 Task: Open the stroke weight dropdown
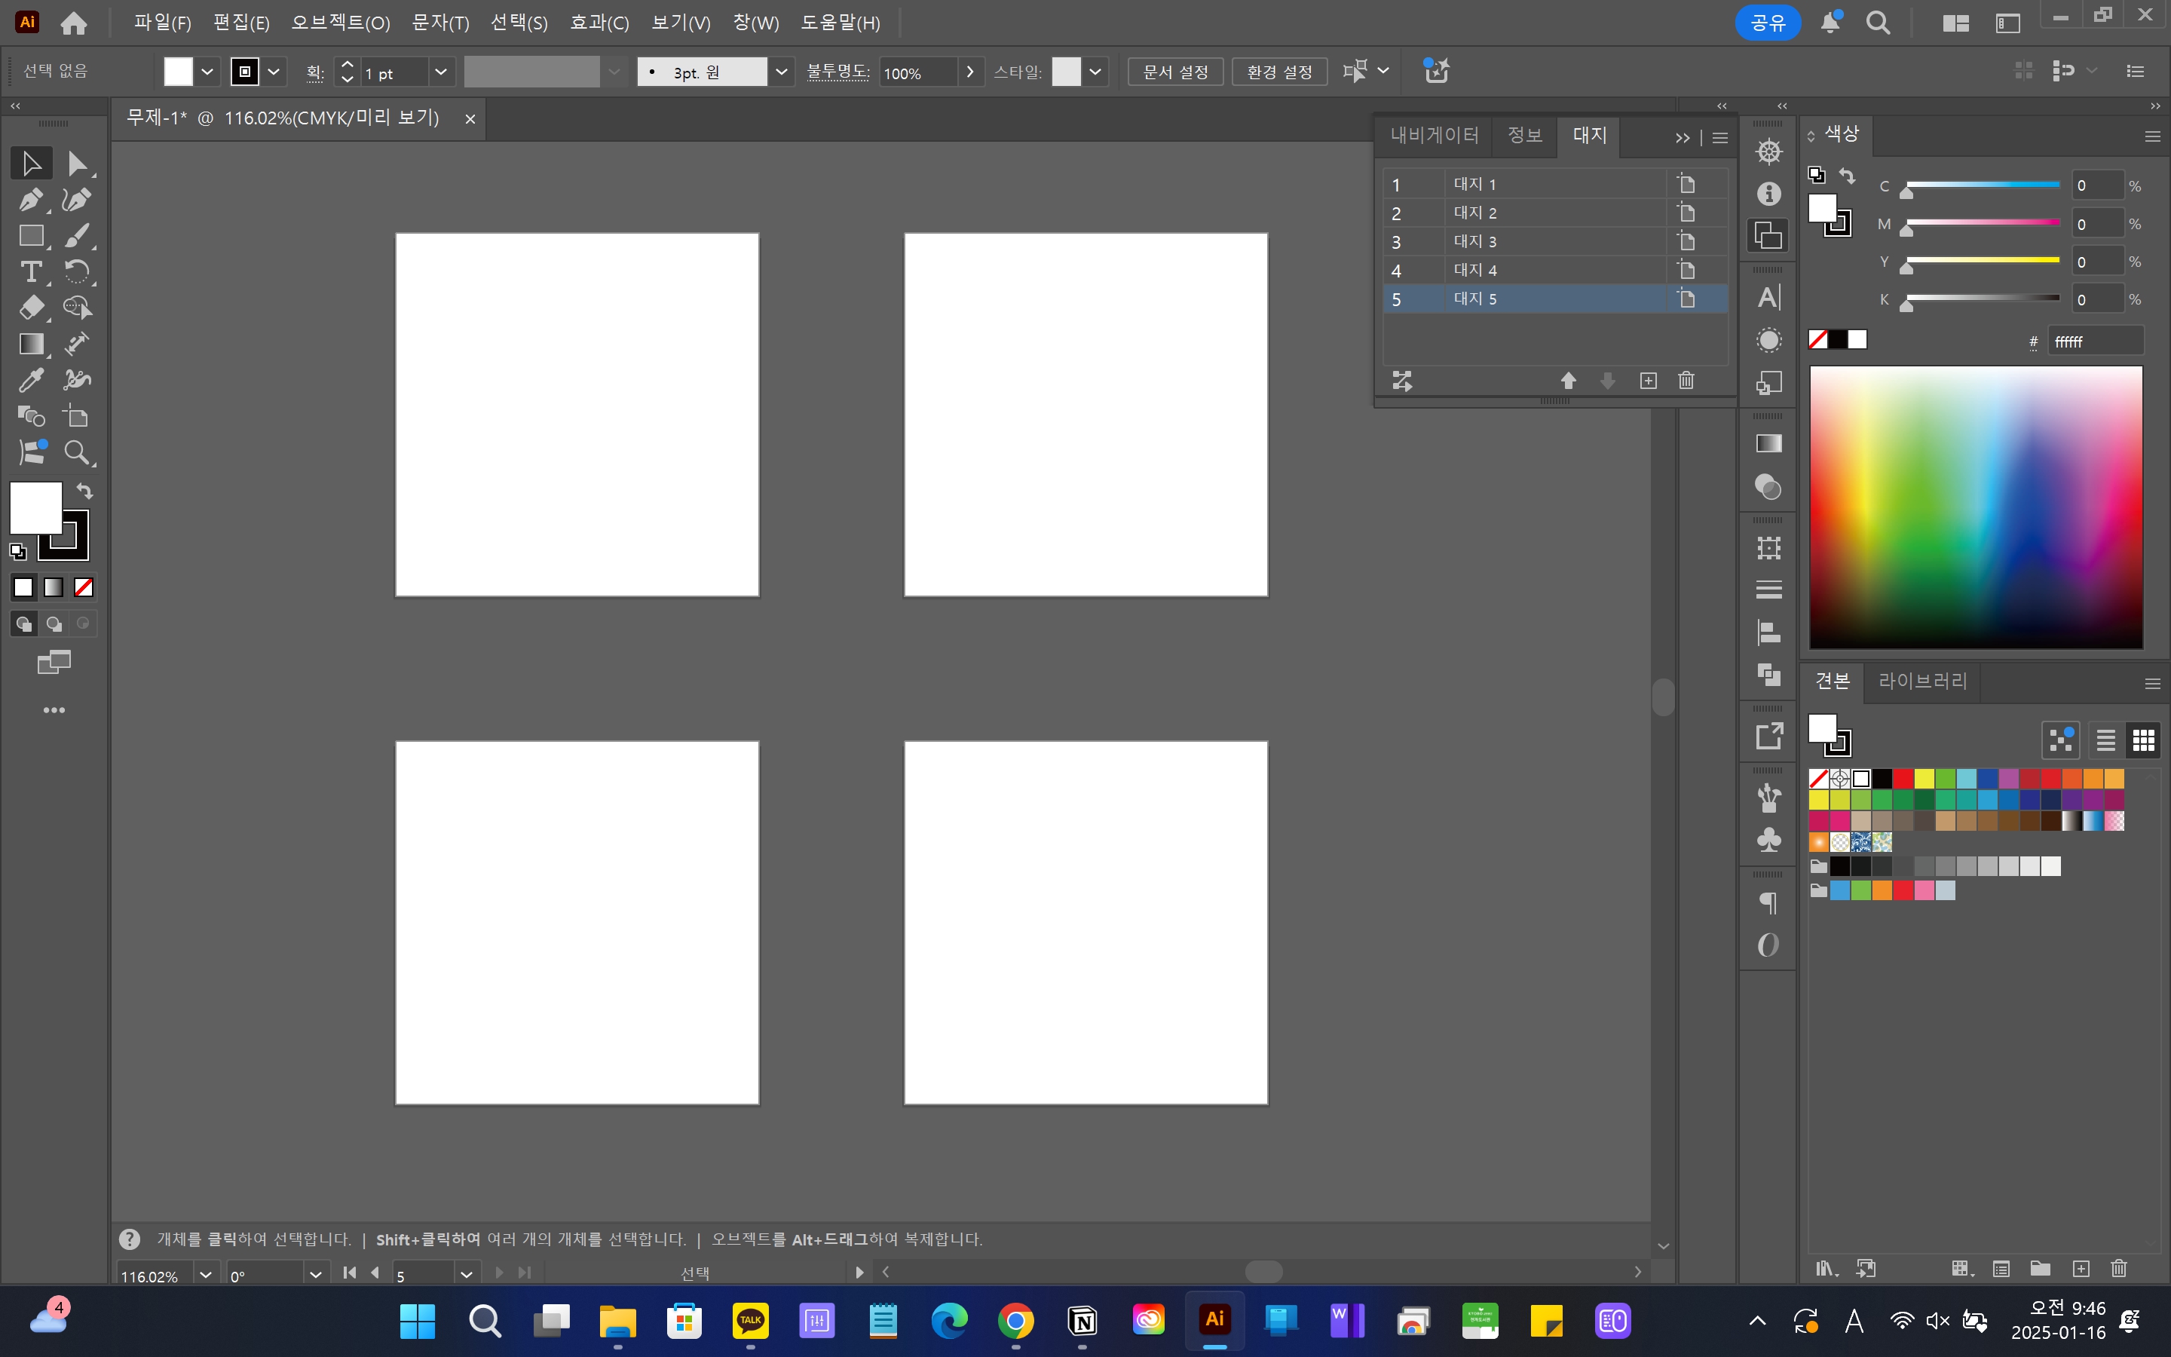point(440,72)
